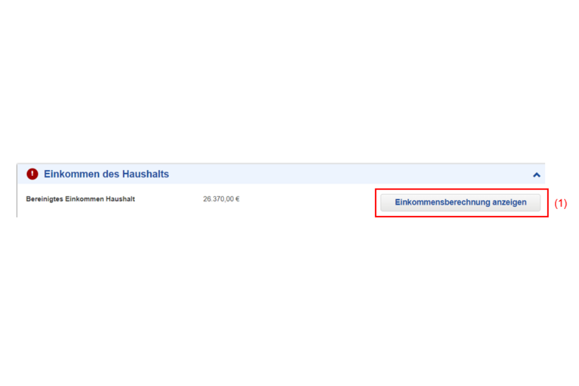
Task: Show the Einkommensberechnung with the button
Action: [461, 202]
